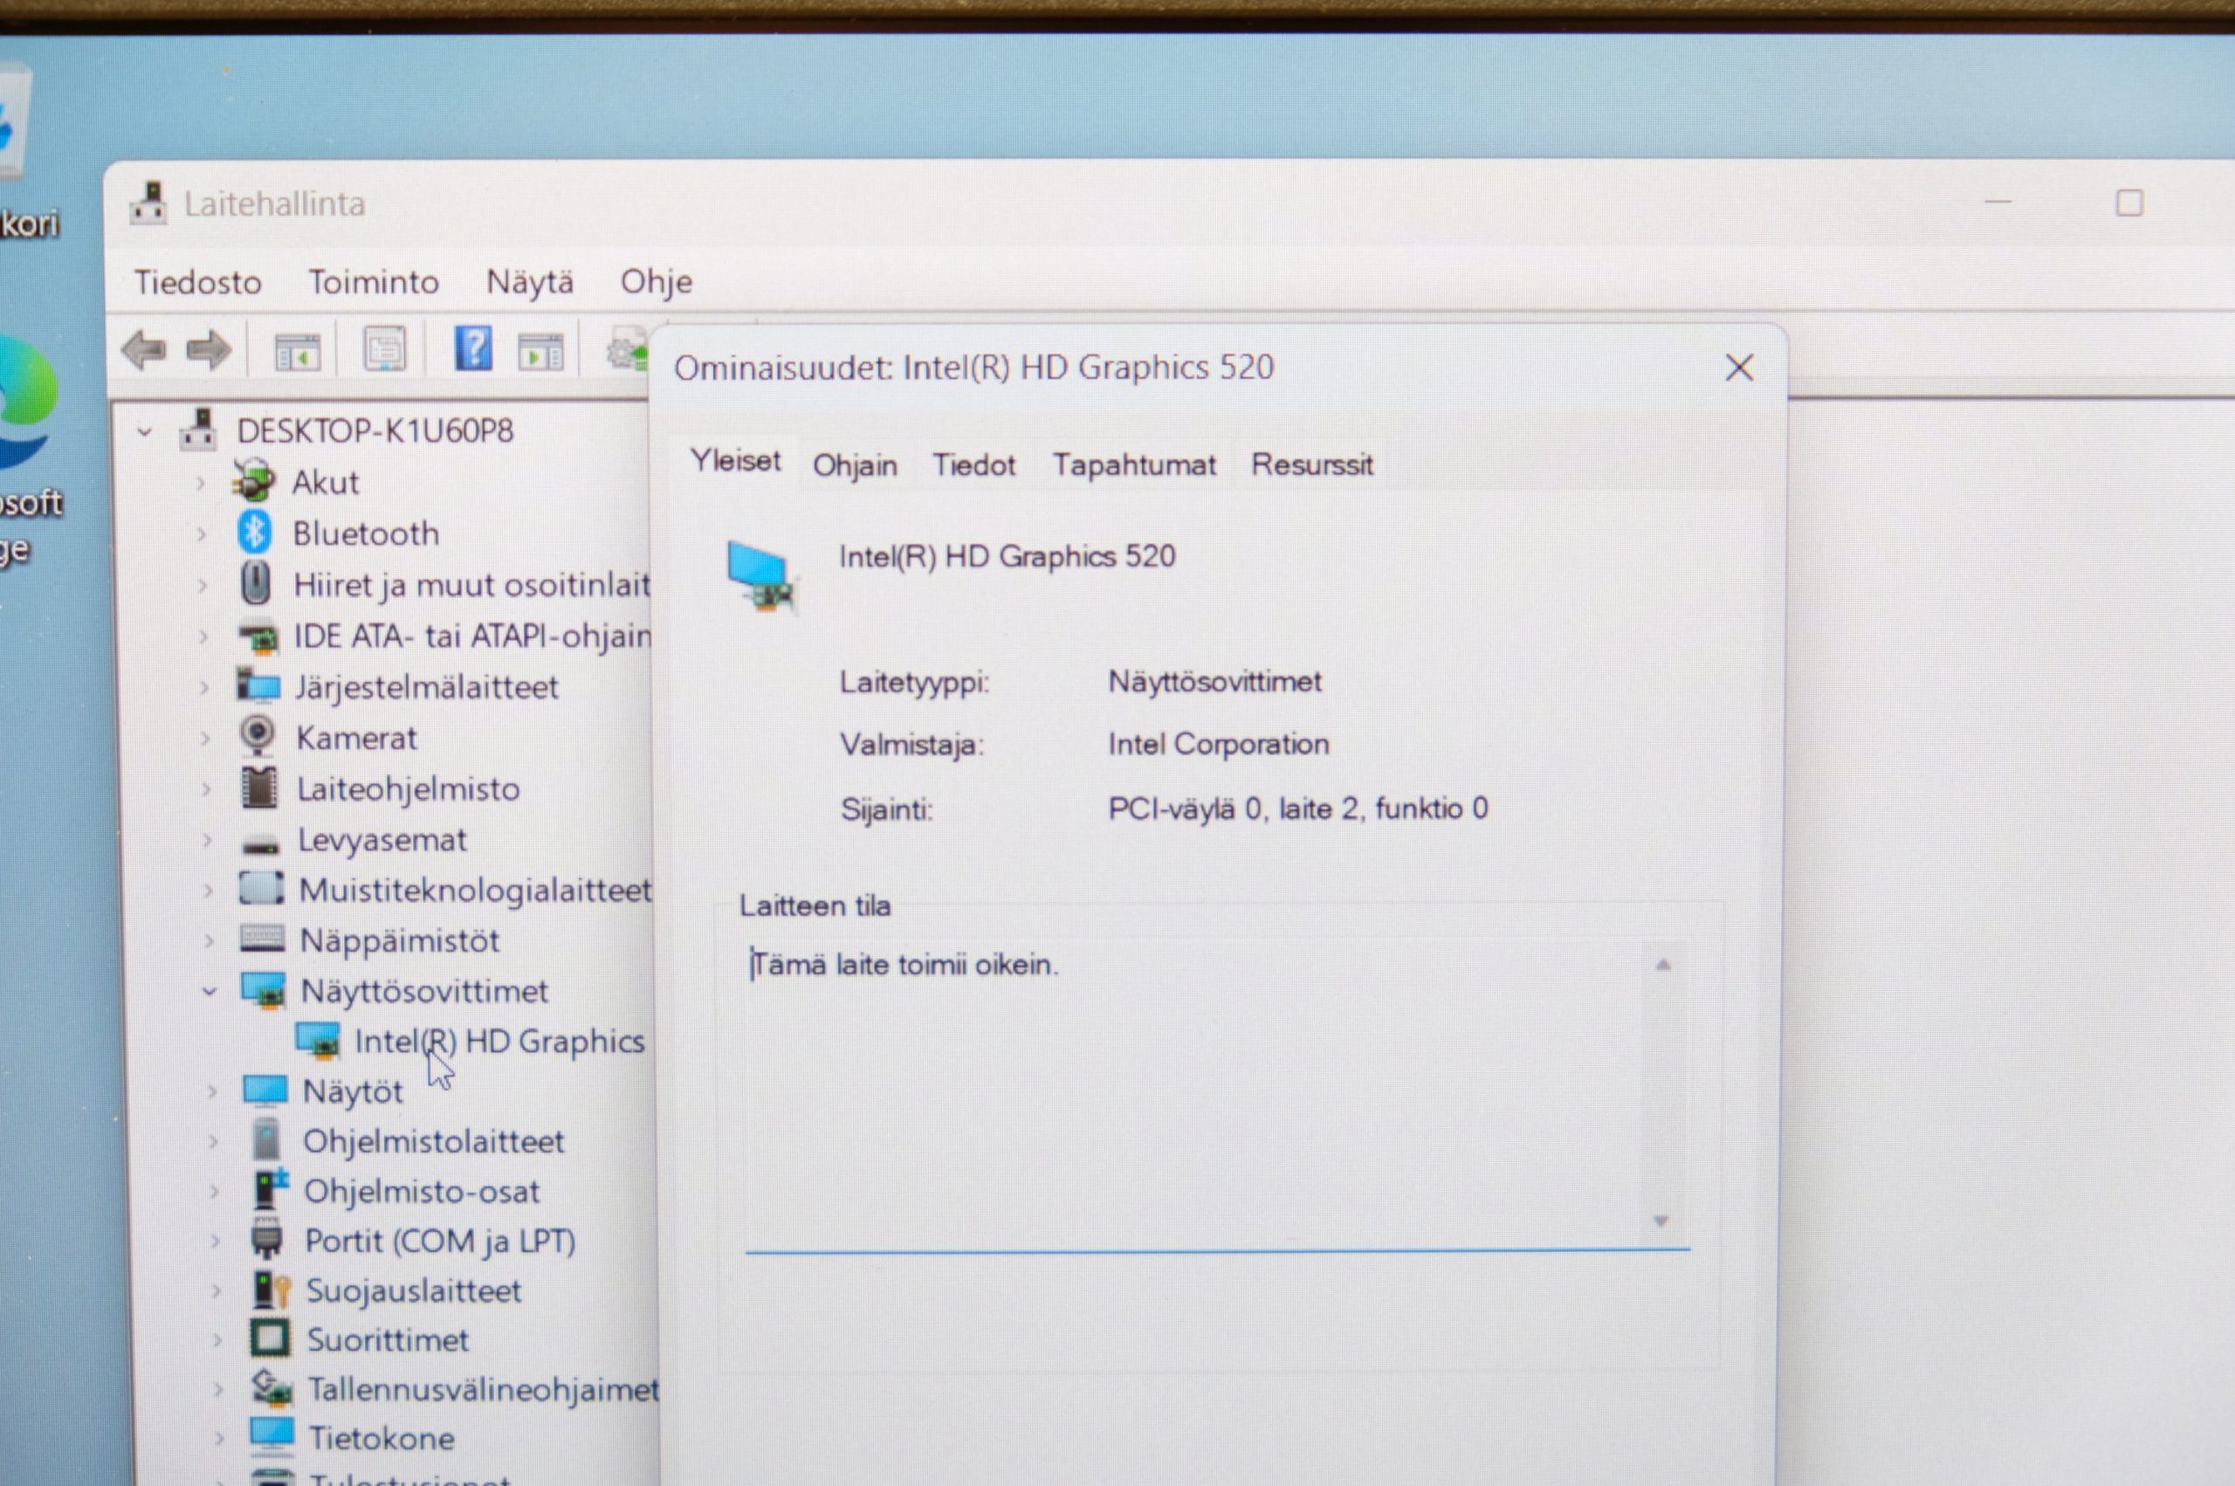The height and width of the screenshot is (1486, 2235).
Task: Open the Näytä menu
Action: (x=530, y=282)
